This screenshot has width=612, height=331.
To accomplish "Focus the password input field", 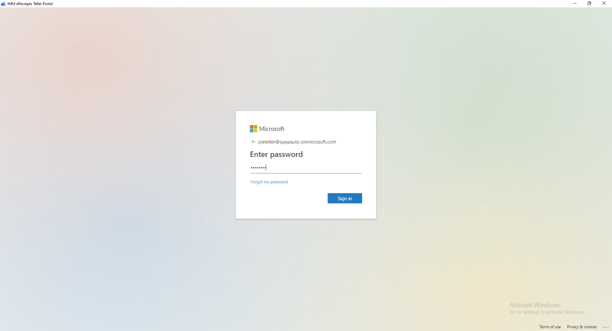I will click(306, 168).
